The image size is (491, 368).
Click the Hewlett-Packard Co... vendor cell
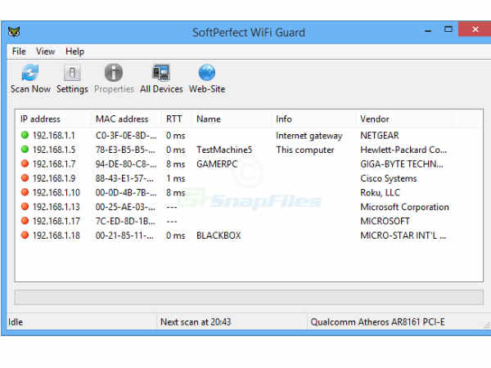pos(403,150)
